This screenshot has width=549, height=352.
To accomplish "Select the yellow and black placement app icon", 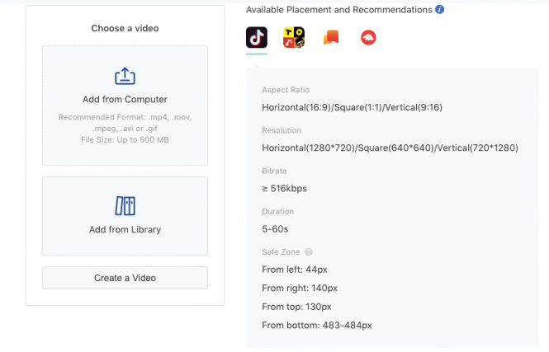I will click(294, 38).
